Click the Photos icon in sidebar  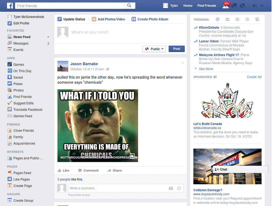10,90
